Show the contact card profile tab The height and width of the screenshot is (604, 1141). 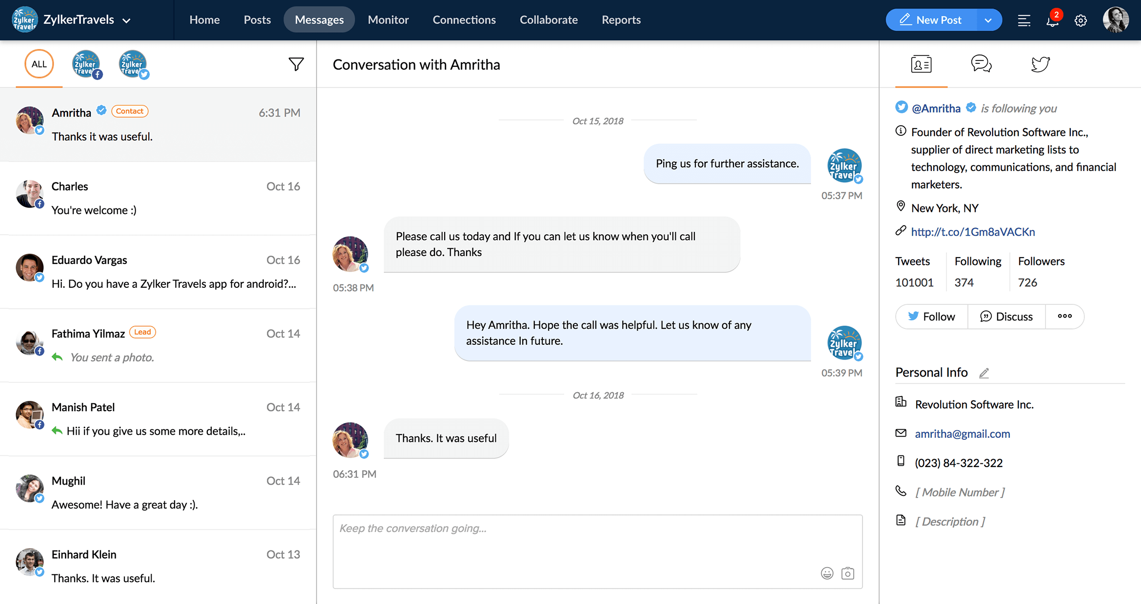pyautogui.click(x=921, y=64)
